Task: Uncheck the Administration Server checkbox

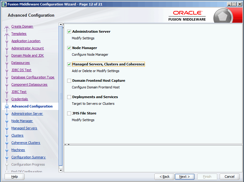Action: pos(69,31)
